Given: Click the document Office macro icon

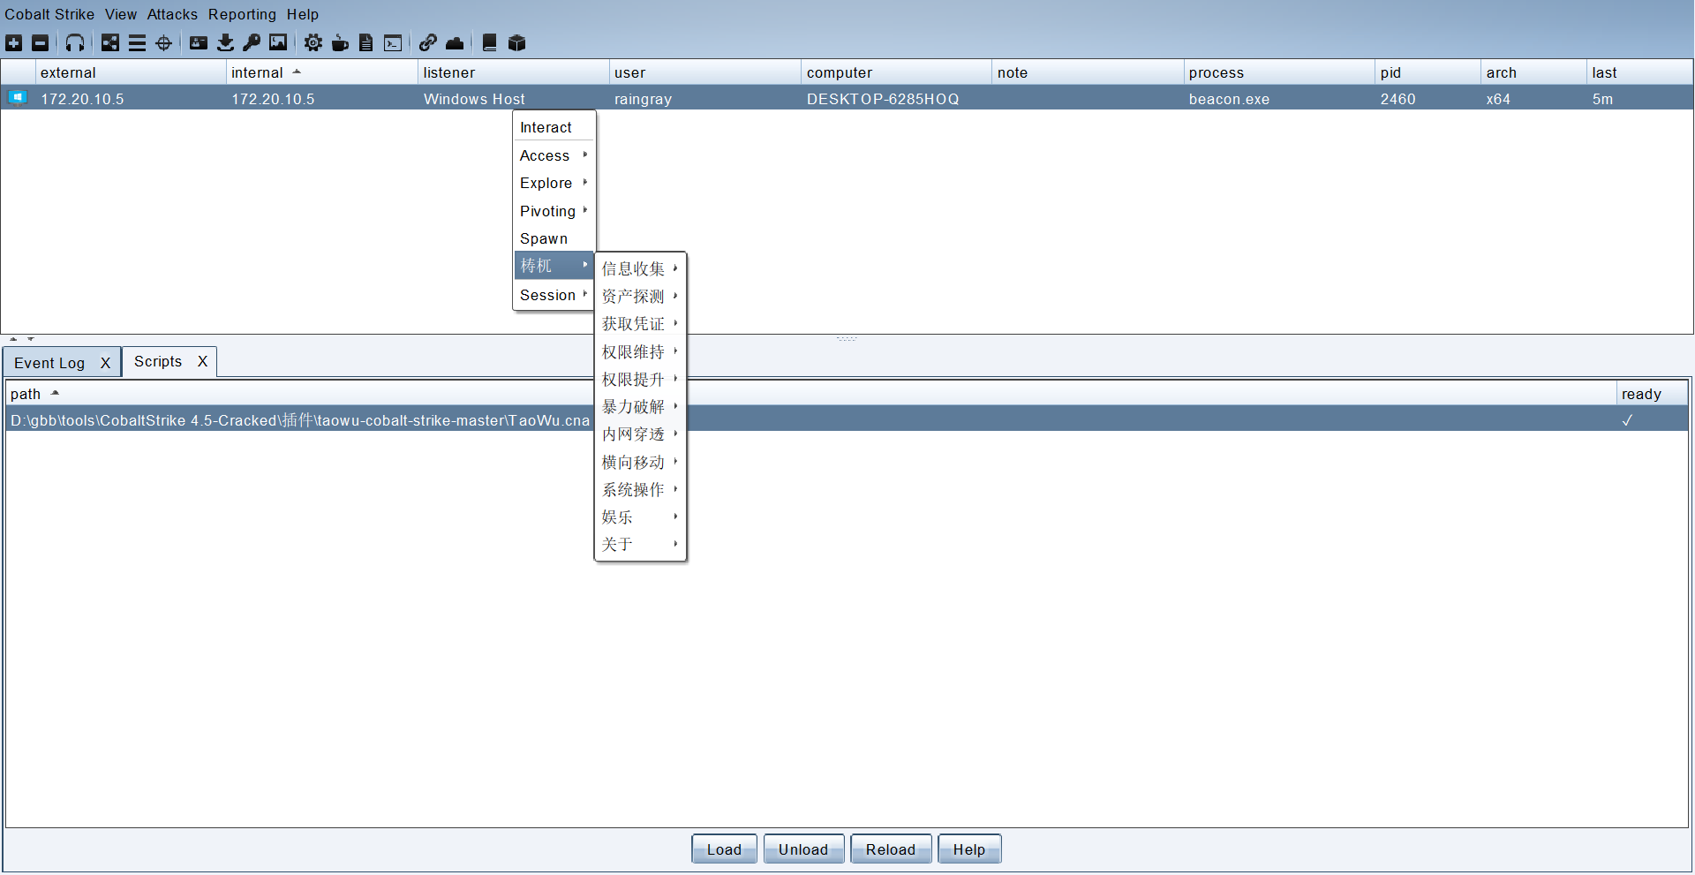Looking at the screenshot, I should 365,42.
